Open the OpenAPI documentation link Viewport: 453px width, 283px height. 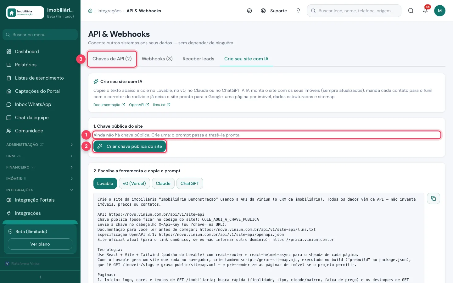click(139, 105)
